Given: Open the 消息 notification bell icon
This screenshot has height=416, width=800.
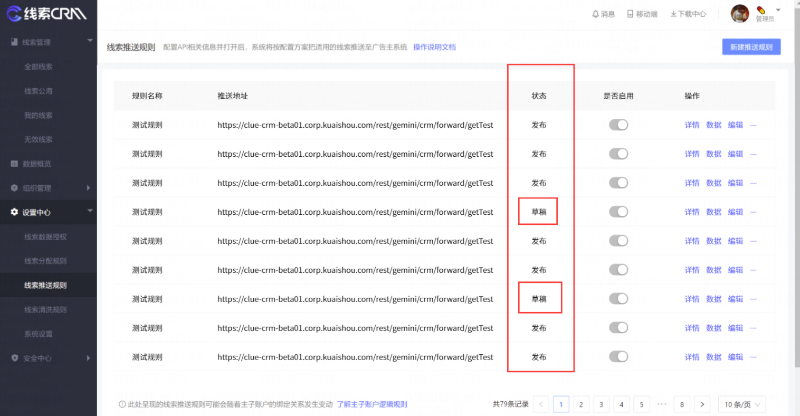Looking at the screenshot, I should click(x=595, y=14).
